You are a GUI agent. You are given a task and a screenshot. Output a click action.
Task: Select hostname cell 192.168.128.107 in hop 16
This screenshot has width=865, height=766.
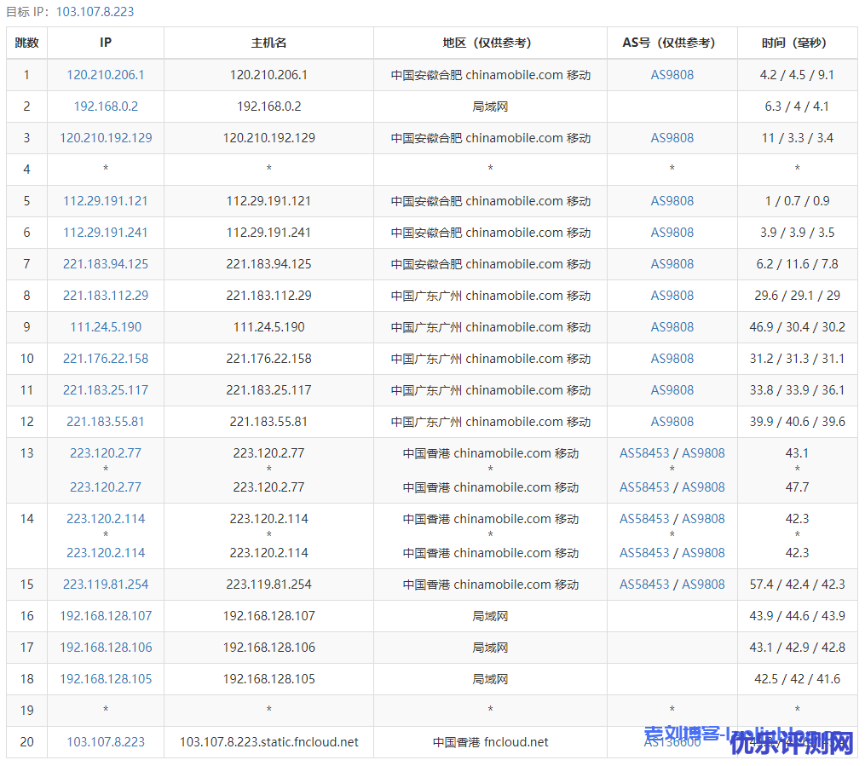tap(268, 615)
